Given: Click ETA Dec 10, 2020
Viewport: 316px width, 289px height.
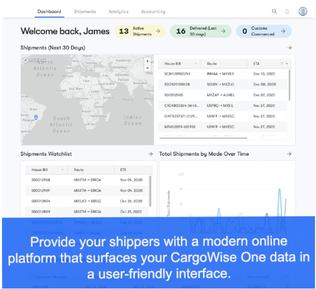Looking at the screenshot, I should 264,74.
